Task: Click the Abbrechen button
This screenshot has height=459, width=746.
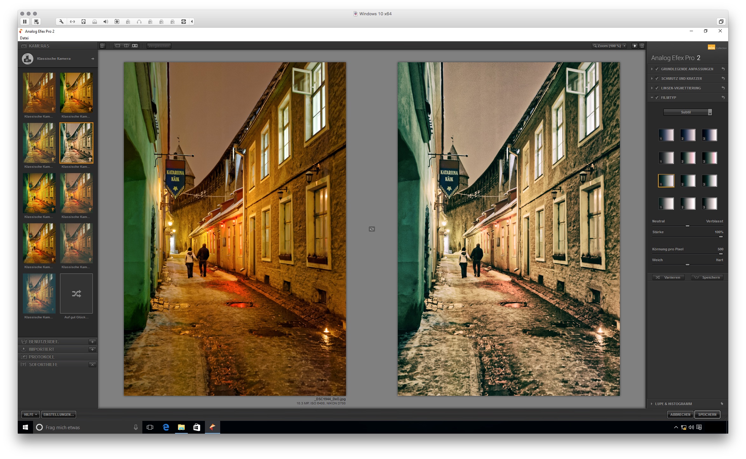Action: tap(680, 415)
